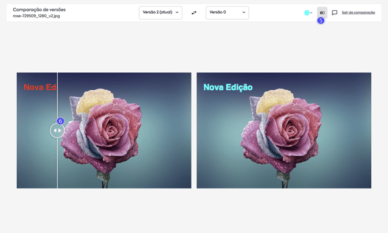
Task: Click the file name rose-729509_1280_v2.jpg
Action: coord(36,16)
